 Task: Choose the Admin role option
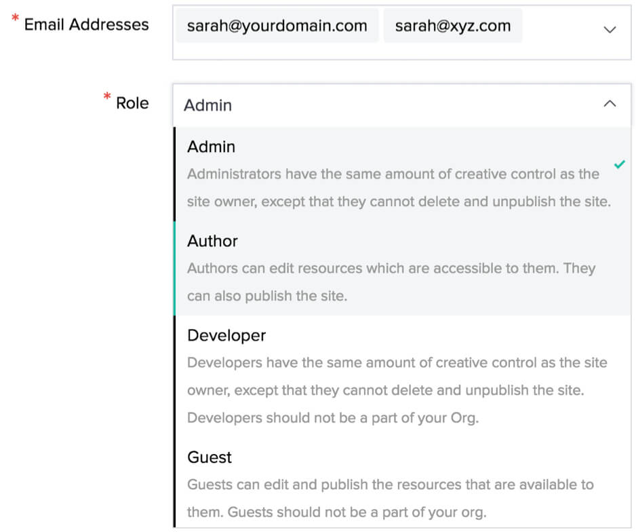click(212, 147)
